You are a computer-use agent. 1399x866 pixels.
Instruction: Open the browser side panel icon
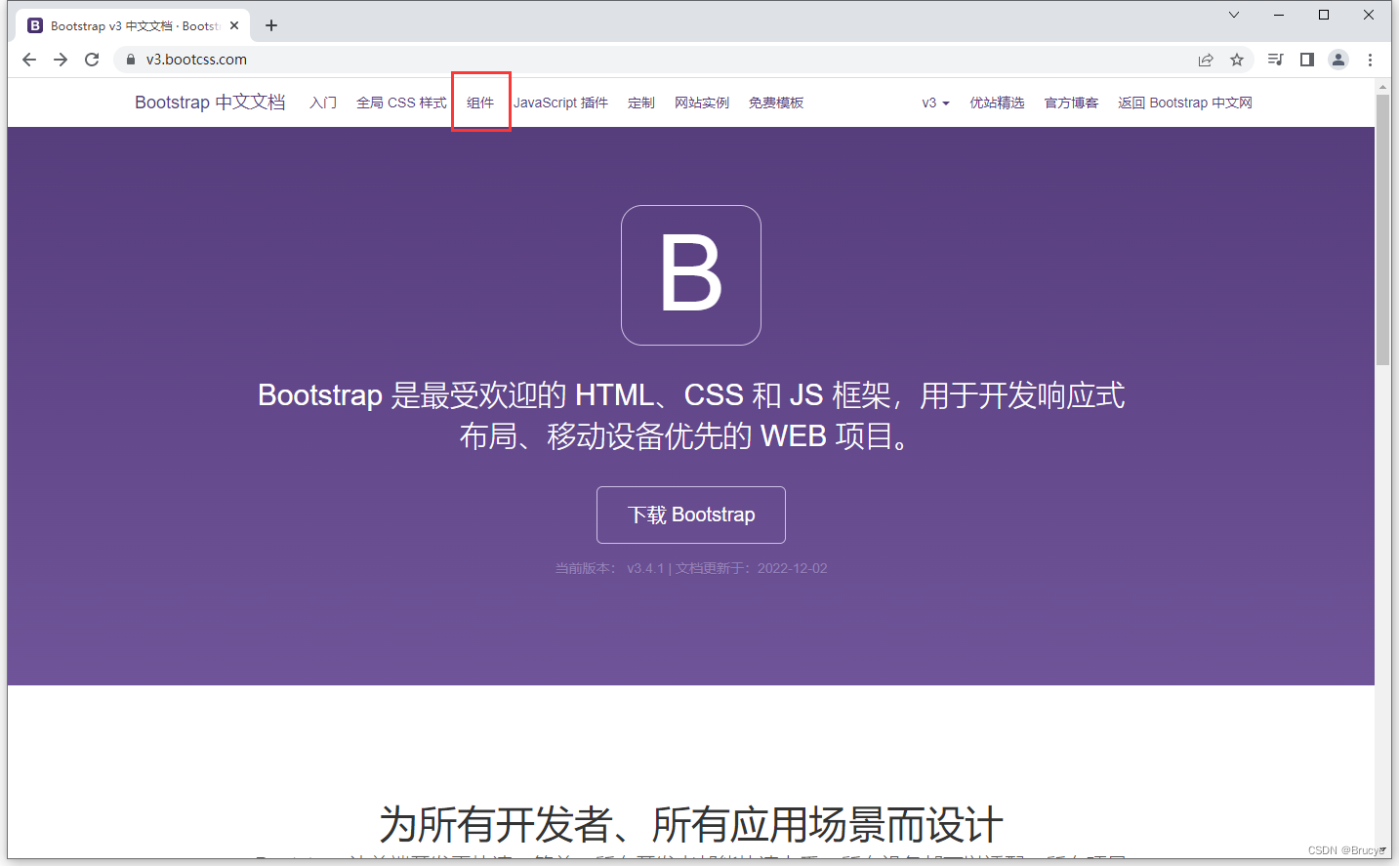pyautogui.click(x=1307, y=60)
